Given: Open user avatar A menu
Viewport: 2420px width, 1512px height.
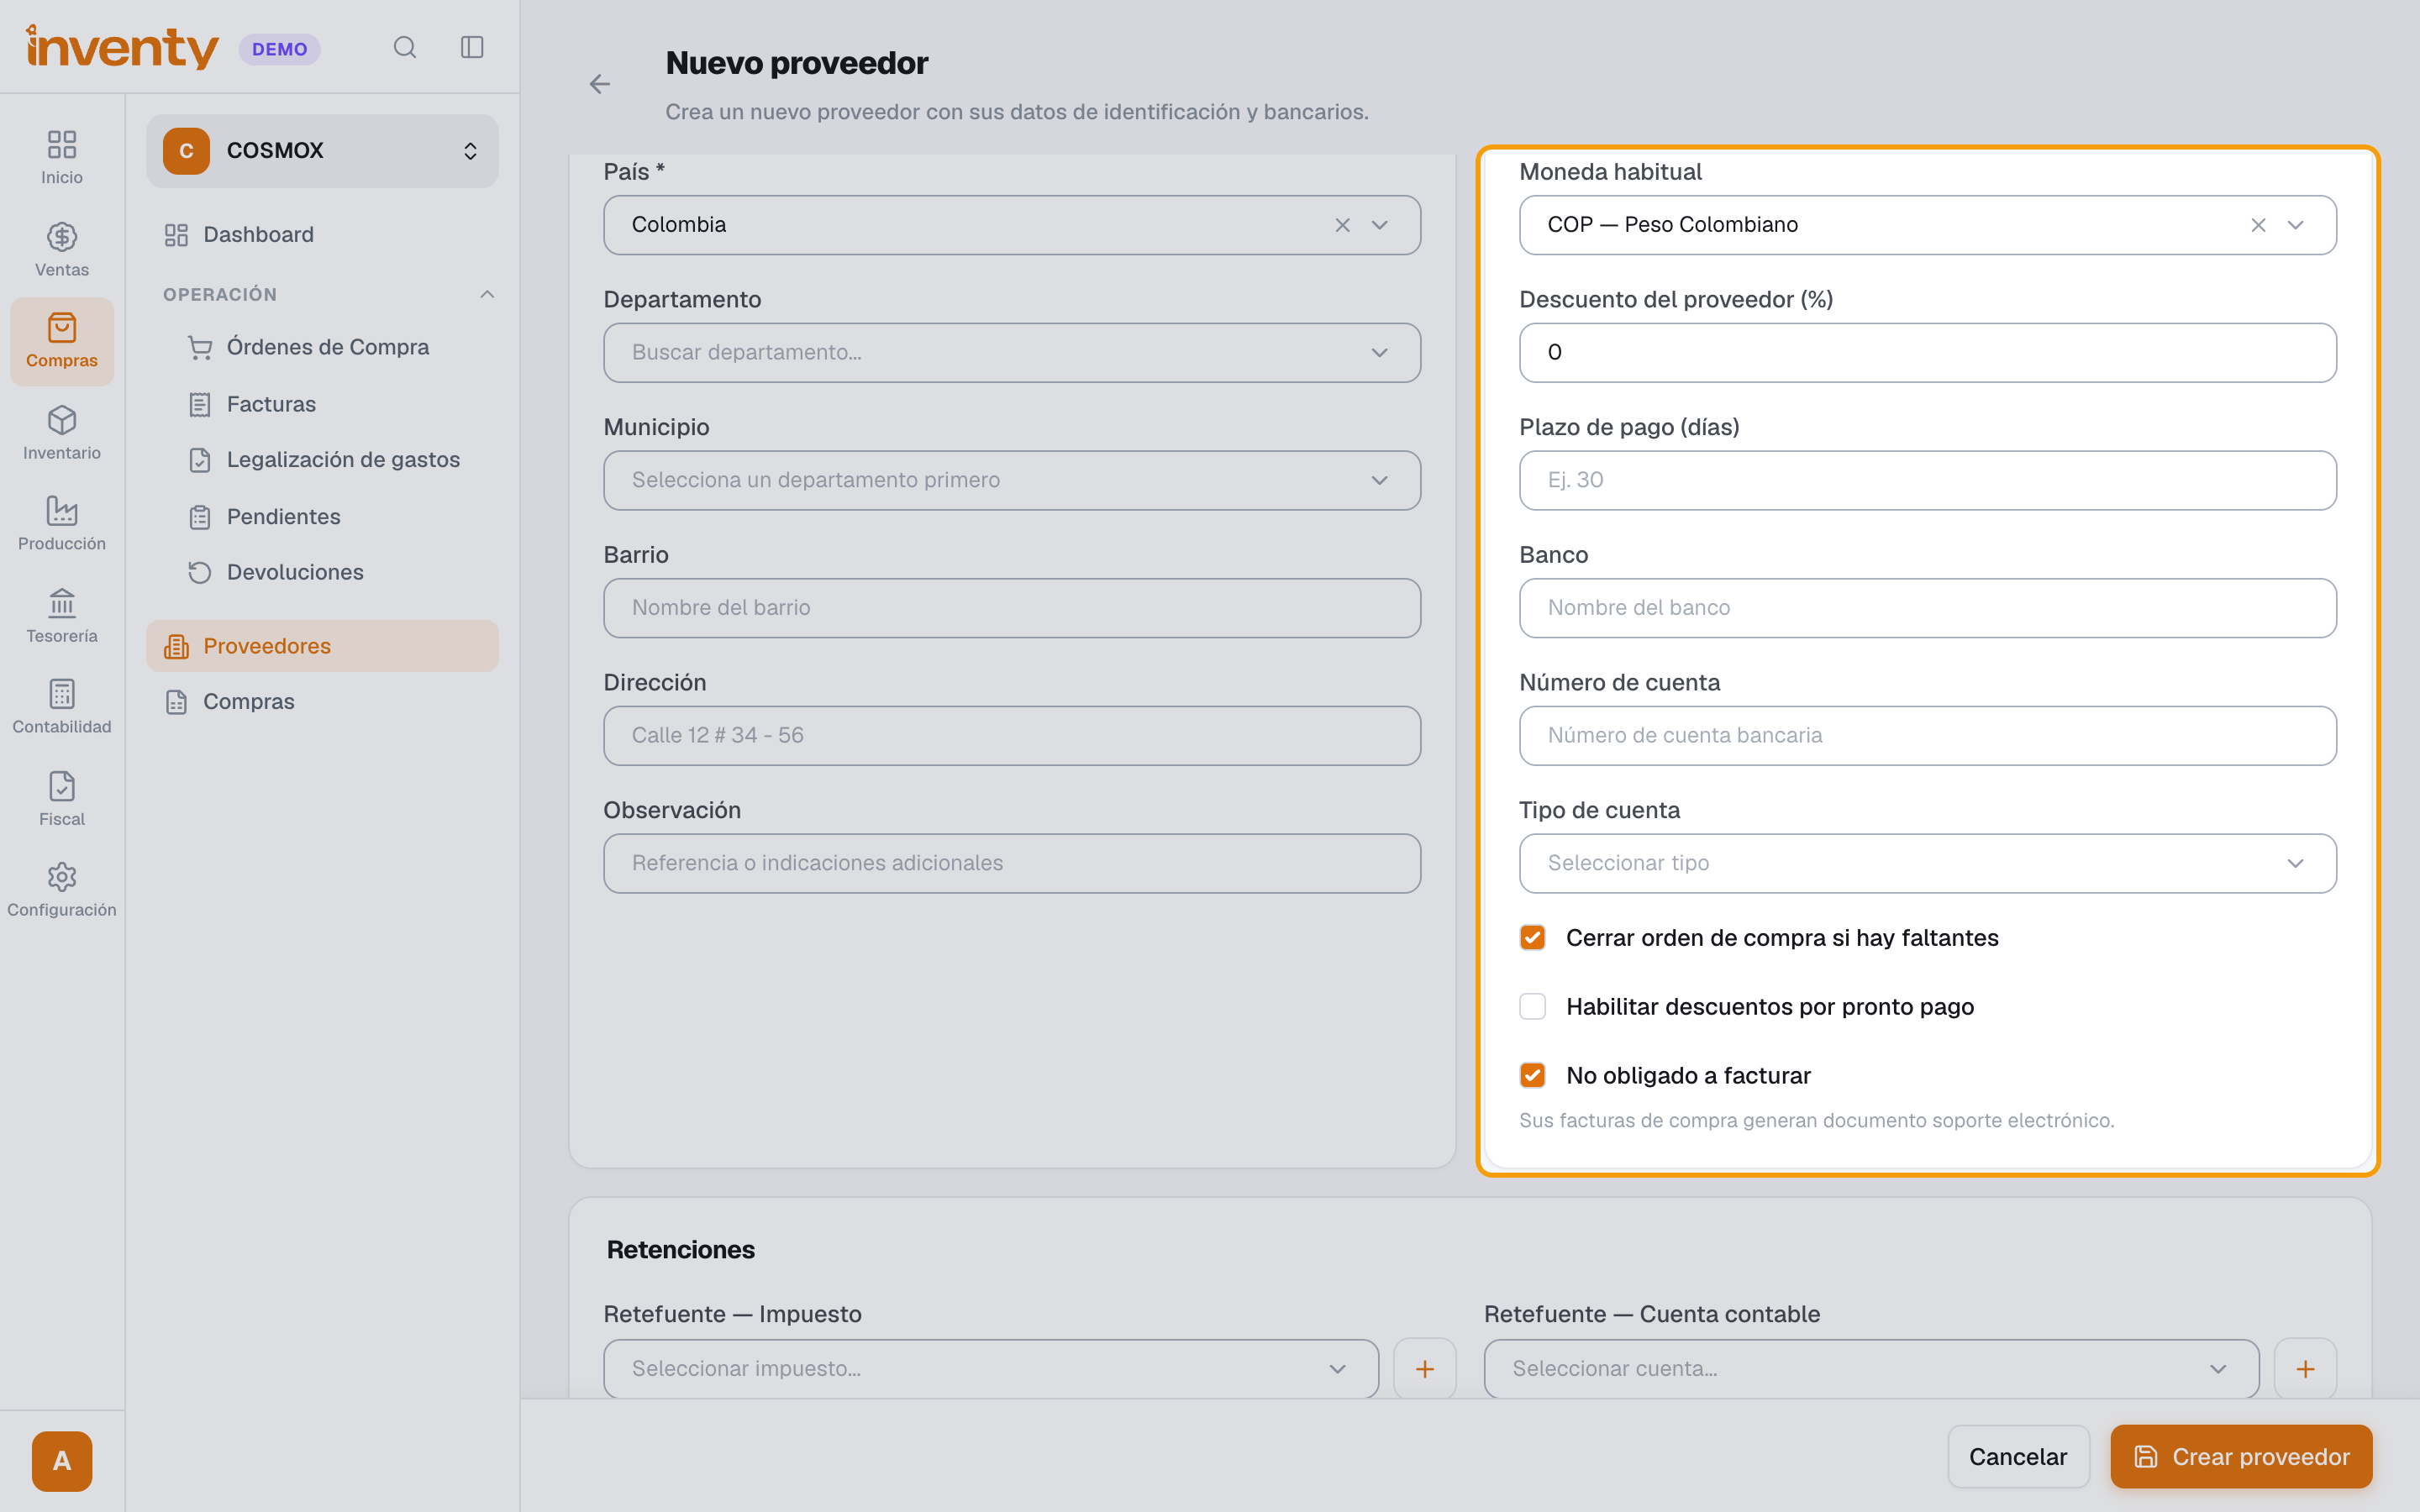Looking at the screenshot, I should pyautogui.click(x=62, y=1461).
